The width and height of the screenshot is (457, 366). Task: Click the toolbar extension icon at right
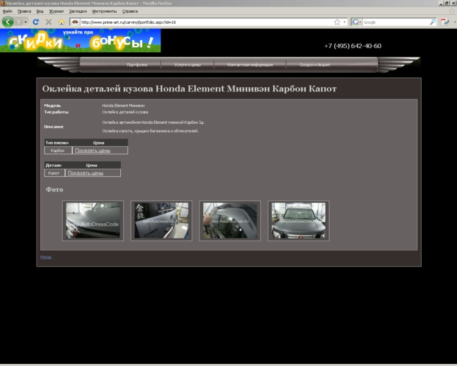[x=445, y=22]
